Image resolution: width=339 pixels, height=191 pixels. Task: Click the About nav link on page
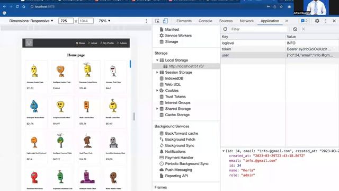(x=93, y=43)
